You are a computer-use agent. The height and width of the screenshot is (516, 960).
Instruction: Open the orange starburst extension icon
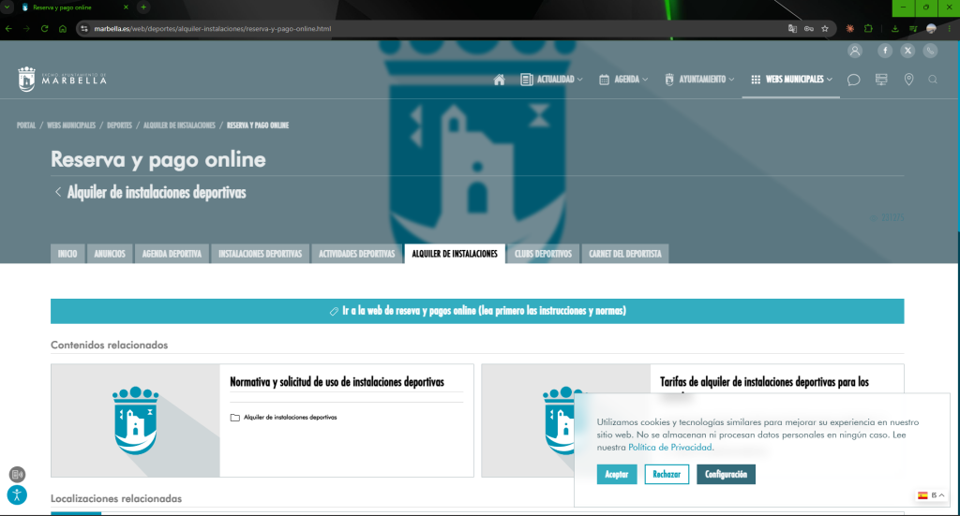(849, 29)
